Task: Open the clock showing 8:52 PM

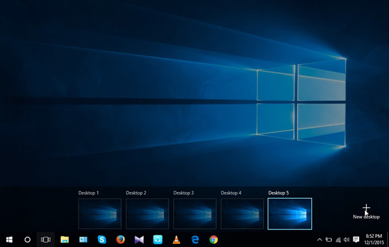Action: 373,239
